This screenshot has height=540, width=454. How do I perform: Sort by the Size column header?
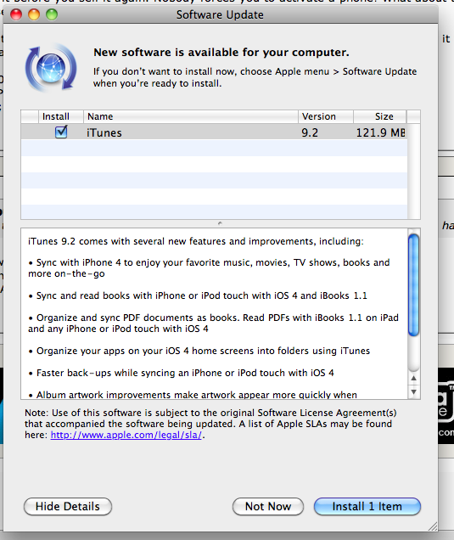[380, 116]
